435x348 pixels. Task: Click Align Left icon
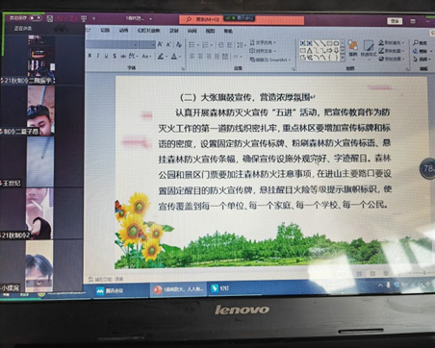click(192, 57)
